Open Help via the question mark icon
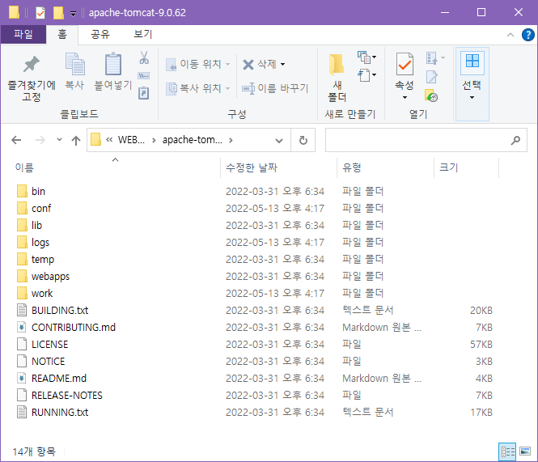This screenshot has height=462, width=538. click(527, 35)
